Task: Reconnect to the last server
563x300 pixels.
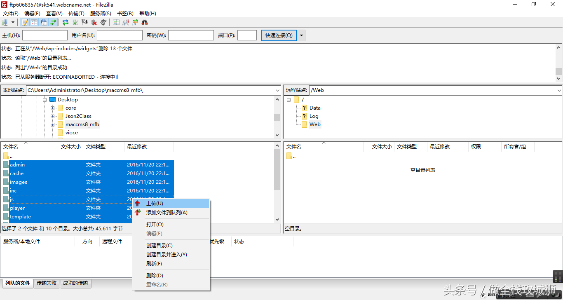Action: (103, 22)
